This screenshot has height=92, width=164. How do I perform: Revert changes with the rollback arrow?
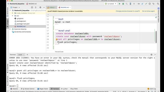(x=153, y=4)
